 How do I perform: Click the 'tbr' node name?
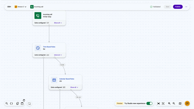tap(44, 49)
